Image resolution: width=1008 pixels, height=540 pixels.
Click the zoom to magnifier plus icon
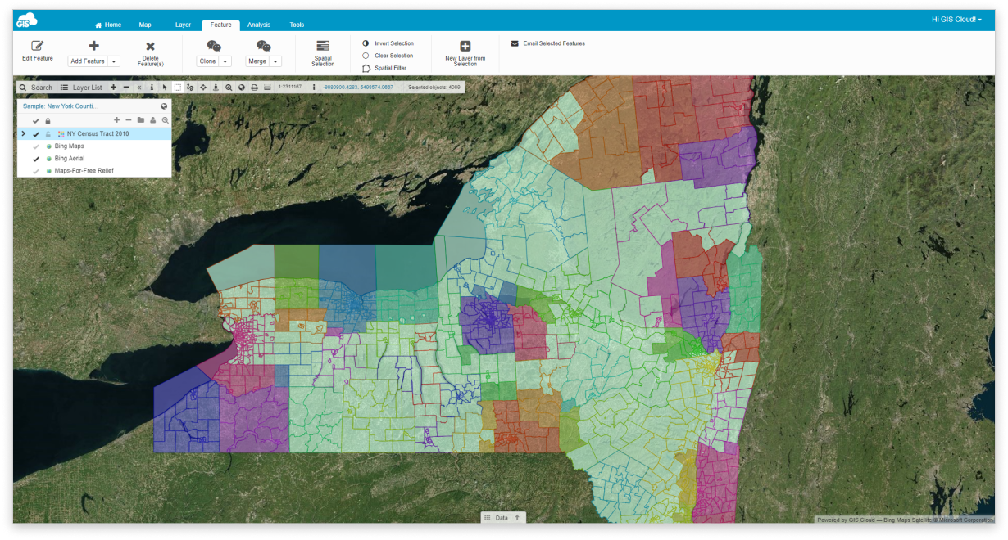tap(229, 88)
